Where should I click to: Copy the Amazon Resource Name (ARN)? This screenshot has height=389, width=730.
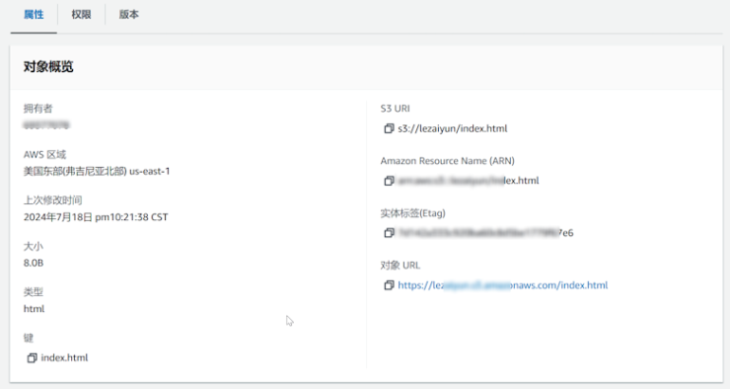(389, 181)
